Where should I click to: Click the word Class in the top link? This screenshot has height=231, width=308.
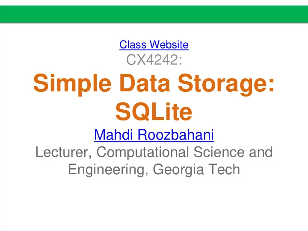tap(133, 44)
